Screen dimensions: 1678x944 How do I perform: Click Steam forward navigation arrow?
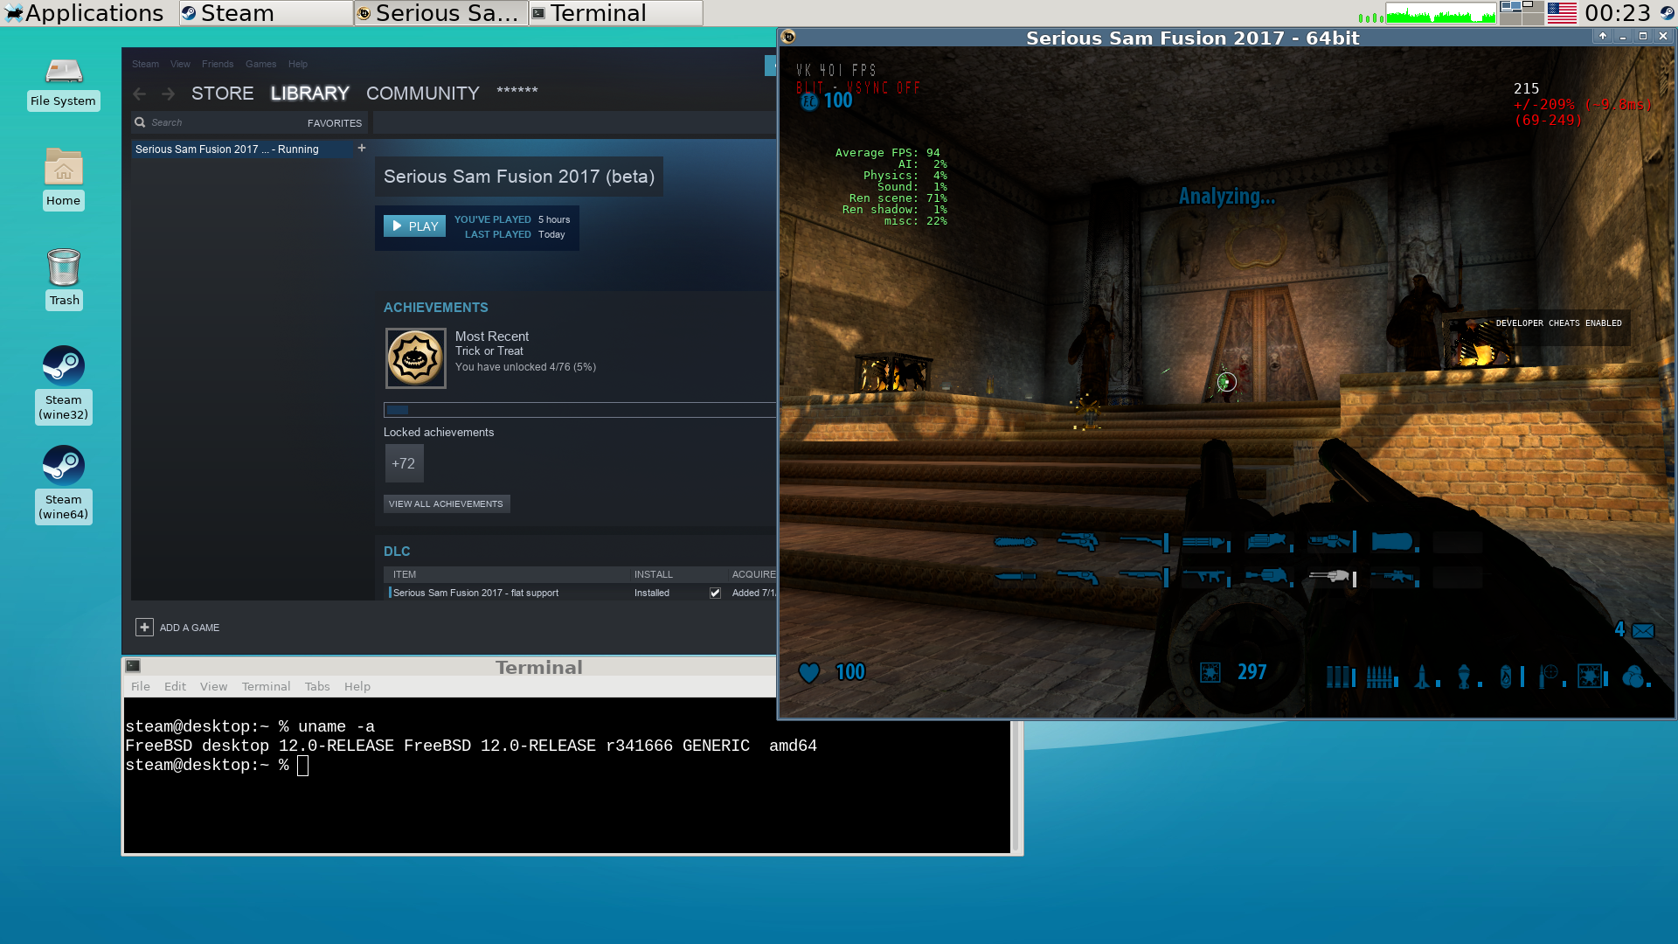coord(168,94)
